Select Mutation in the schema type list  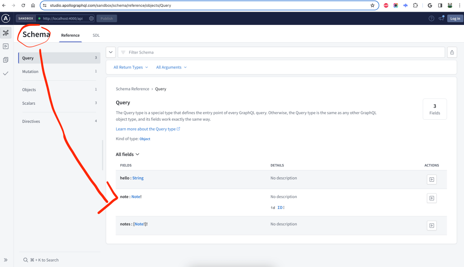coord(30,72)
